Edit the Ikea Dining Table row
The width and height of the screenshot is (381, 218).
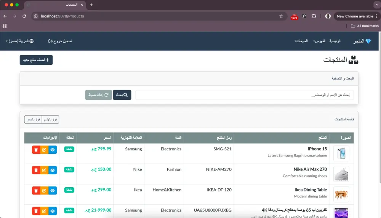tap(44, 190)
